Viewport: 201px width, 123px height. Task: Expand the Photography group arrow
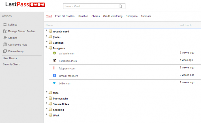click(x=47, y=97)
